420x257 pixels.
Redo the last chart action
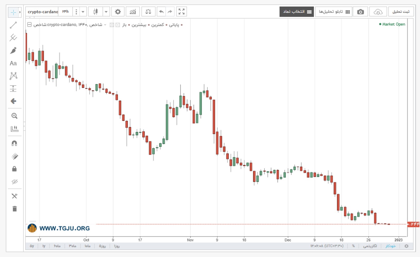[170, 12]
